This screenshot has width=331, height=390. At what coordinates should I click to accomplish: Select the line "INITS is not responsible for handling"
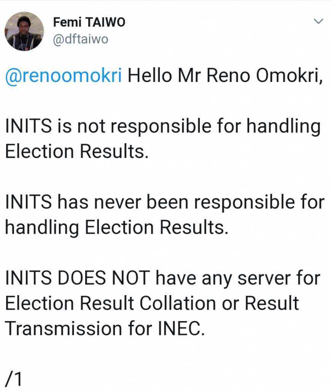tap(162, 126)
